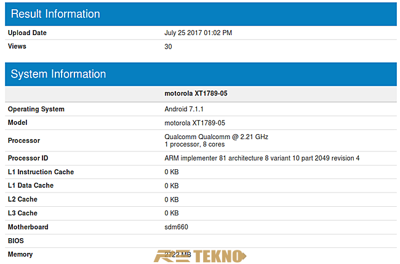This screenshot has width=400, height=264.
Task: Select Model value motorola XT1789-05
Action: pyautogui.click(x=194, y=123)
